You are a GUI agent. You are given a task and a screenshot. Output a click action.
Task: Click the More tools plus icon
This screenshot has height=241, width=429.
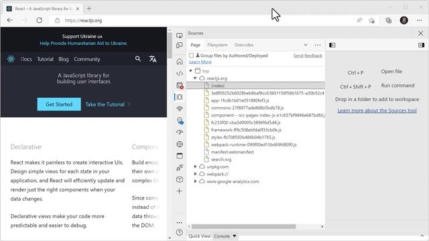point(180,191)
